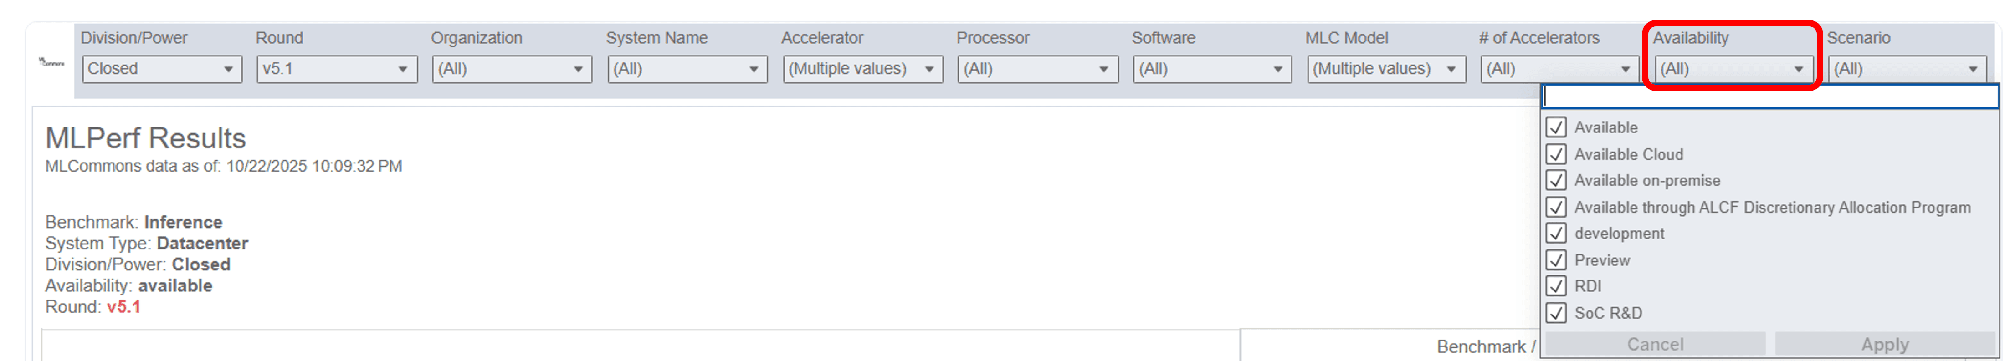Toggle the Available on-premise checkbox
The width and height of the screenshot is (2005, 361).
[x=1557, y=180]
